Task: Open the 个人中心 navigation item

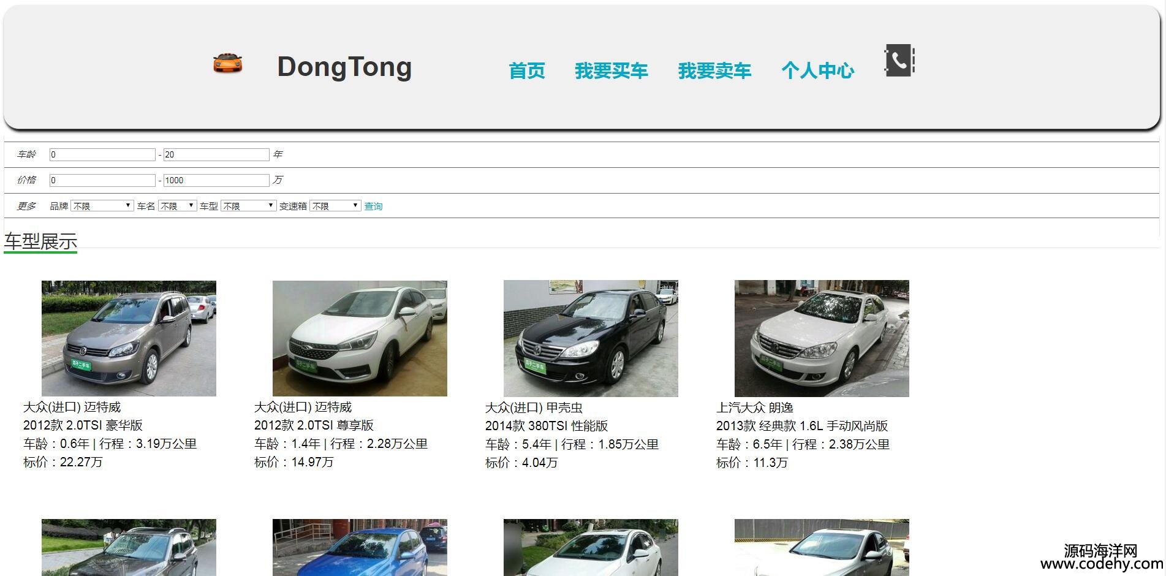Action: point(818,70)
